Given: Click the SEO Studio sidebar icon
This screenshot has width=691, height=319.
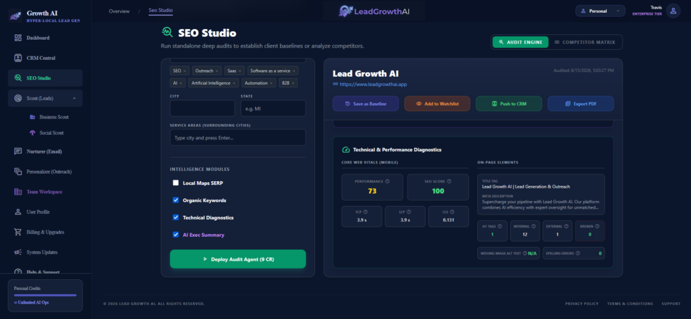Looking at the screenshot, I should tap(18, 78).
